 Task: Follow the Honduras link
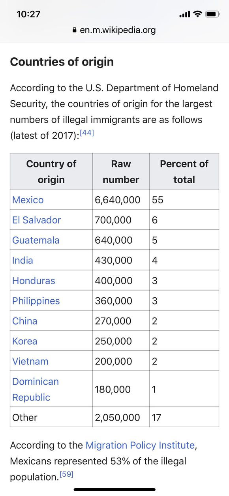[x=34, y=281]
